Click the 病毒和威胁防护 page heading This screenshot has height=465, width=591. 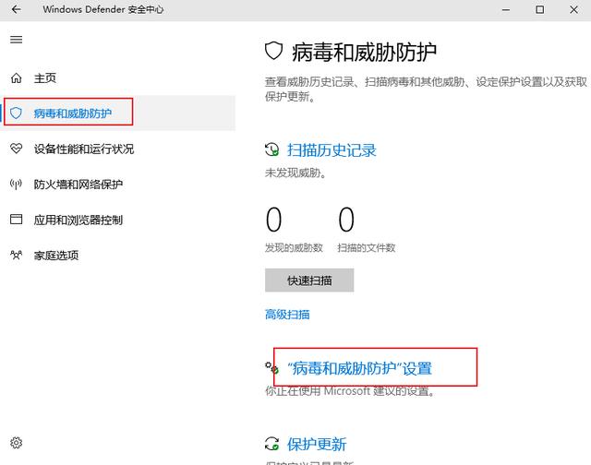(x=364, y=52)
